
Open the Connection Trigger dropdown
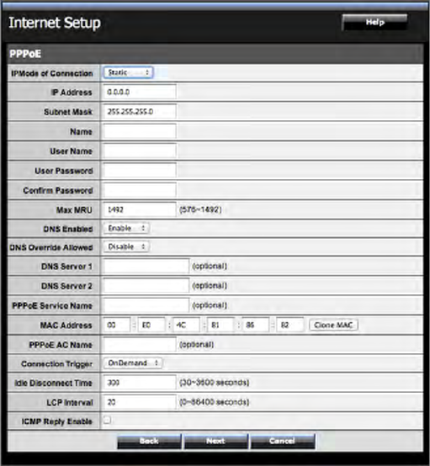click(133, 363)
